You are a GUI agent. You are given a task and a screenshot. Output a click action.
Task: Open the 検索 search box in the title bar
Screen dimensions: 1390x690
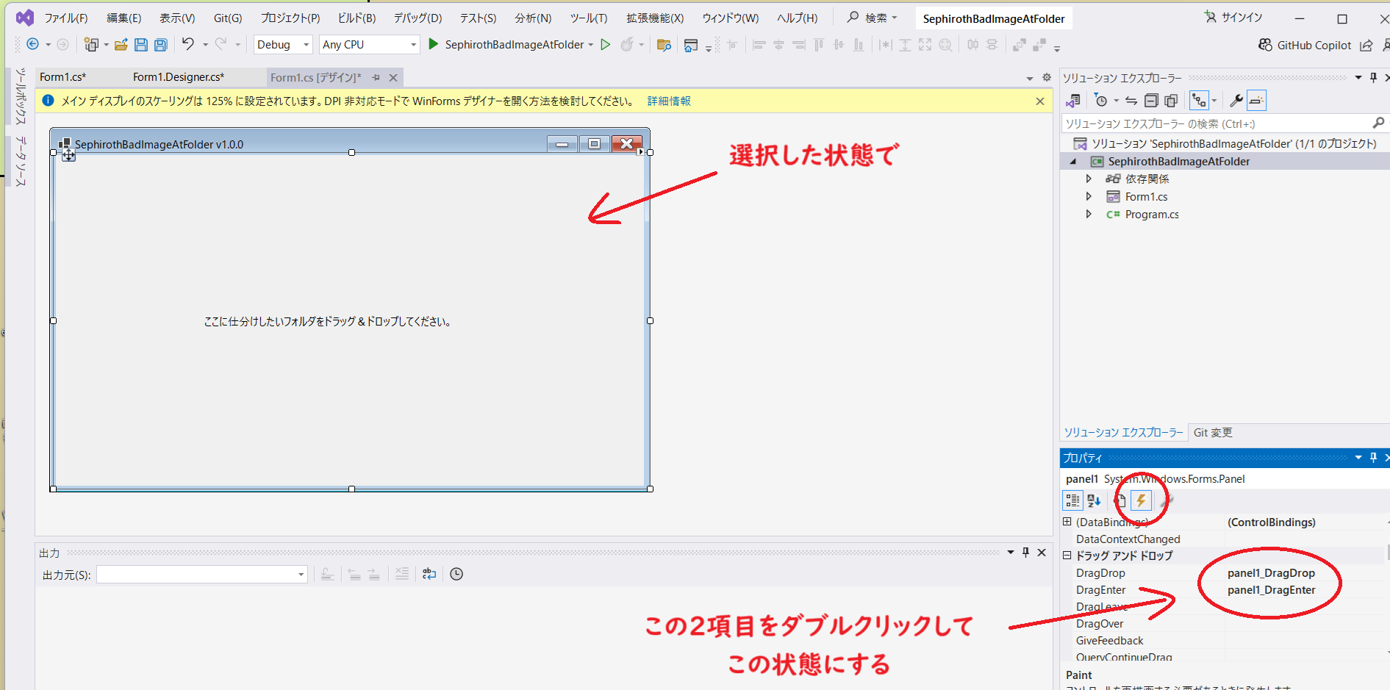point(872,18)
